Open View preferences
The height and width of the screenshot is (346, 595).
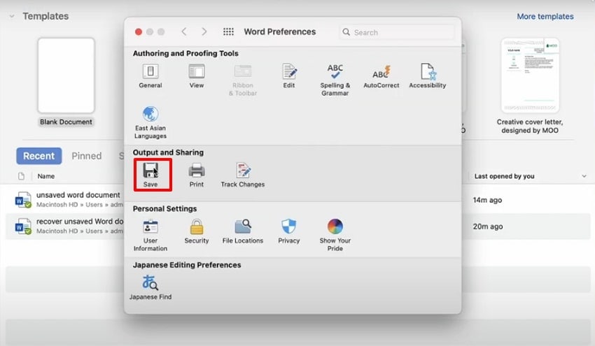(x=197, y=76)
